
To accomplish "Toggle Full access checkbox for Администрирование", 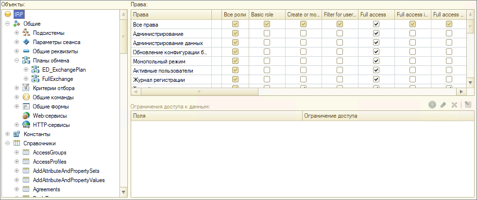I will pyautogui.click(x=375, y=33).
